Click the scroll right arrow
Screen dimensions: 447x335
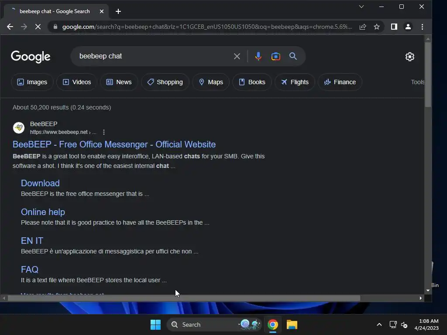[420, 298]
